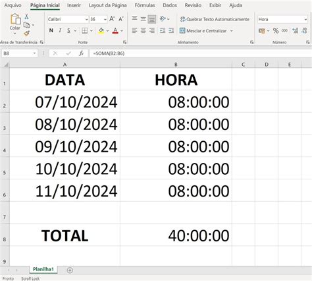
Task: Open Área de Transferência dialog launcher
Action: [x=41, y=42]
